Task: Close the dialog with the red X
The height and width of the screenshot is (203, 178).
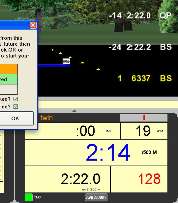Action: click(x=33, y=25)
